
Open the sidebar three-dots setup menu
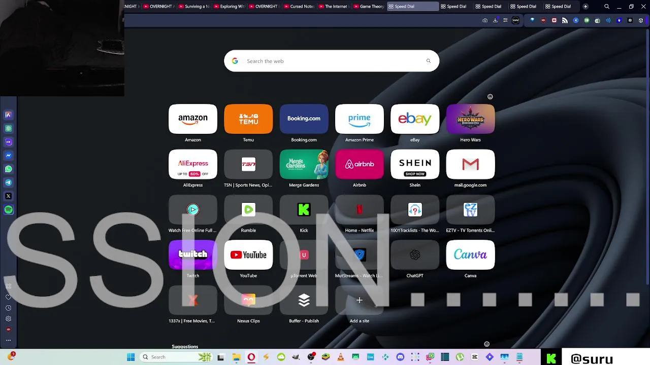pyautogui.click(x=8, y=341)
